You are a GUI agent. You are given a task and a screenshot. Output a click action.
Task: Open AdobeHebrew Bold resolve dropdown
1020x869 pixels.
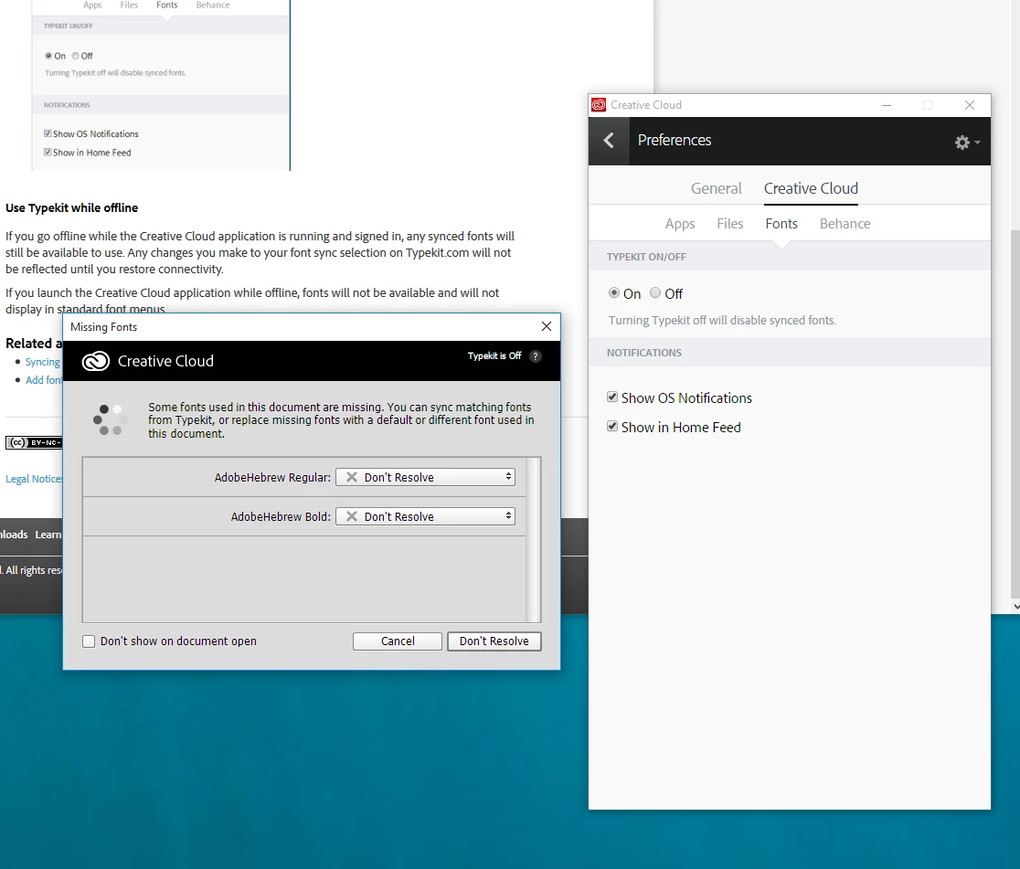[425, 516]
